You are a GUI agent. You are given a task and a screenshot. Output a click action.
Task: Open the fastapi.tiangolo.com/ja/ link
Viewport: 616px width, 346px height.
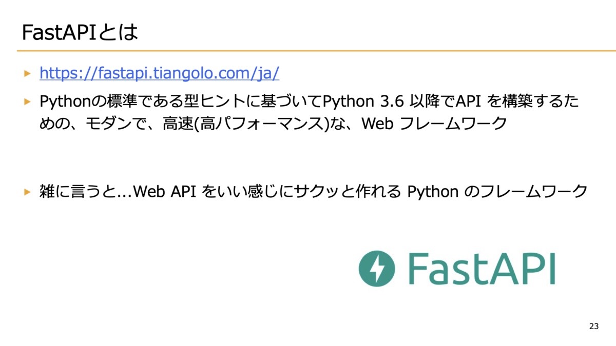[160, 74]
